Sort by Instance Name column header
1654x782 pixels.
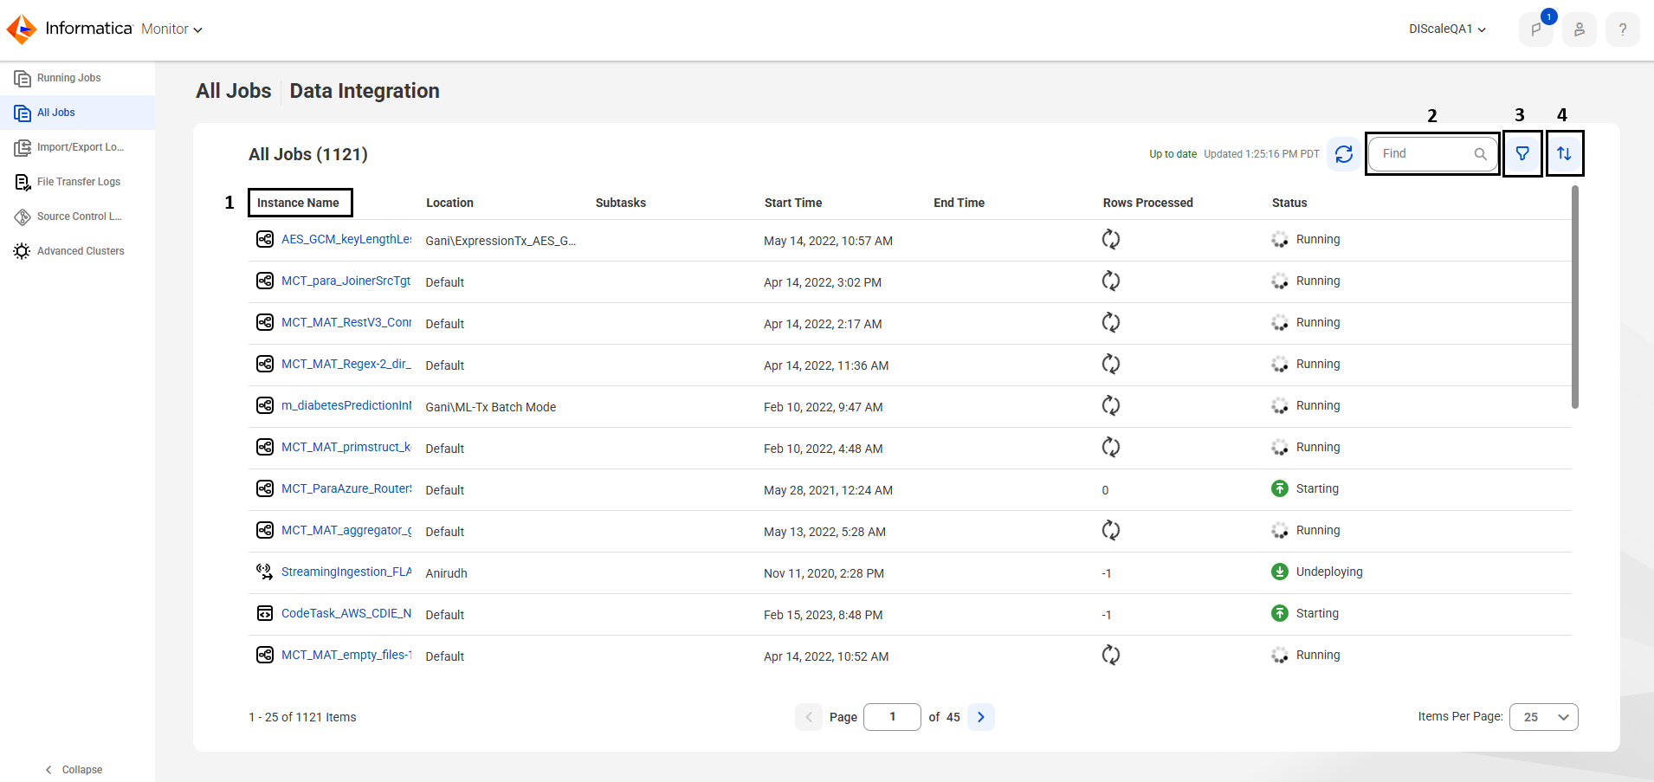pos(298,203)
